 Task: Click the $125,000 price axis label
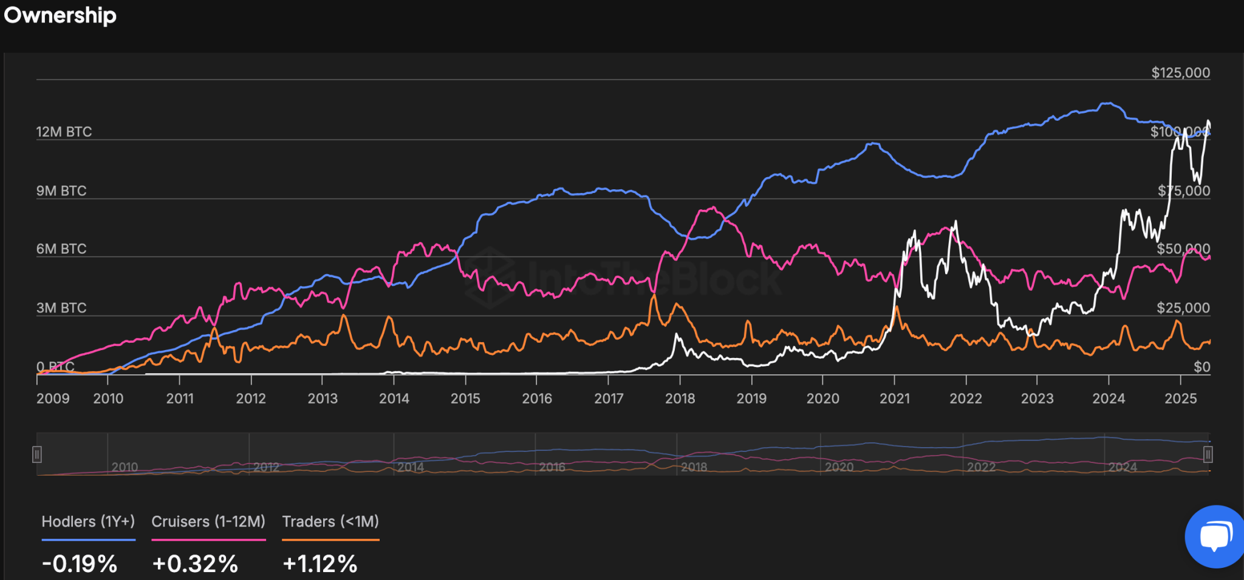pos(1180,73)
